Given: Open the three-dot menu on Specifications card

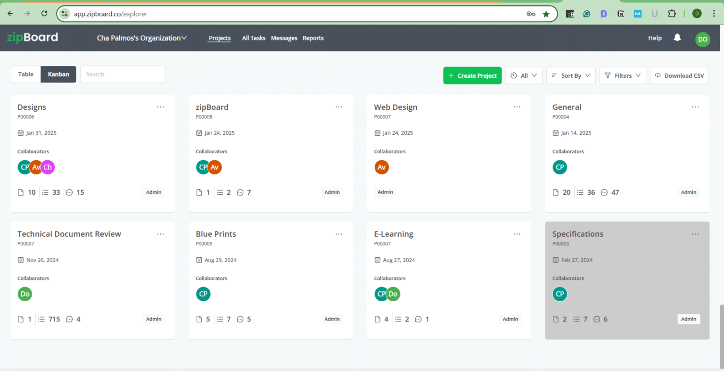Looking at the screenshot, I should tap(695, 234).
